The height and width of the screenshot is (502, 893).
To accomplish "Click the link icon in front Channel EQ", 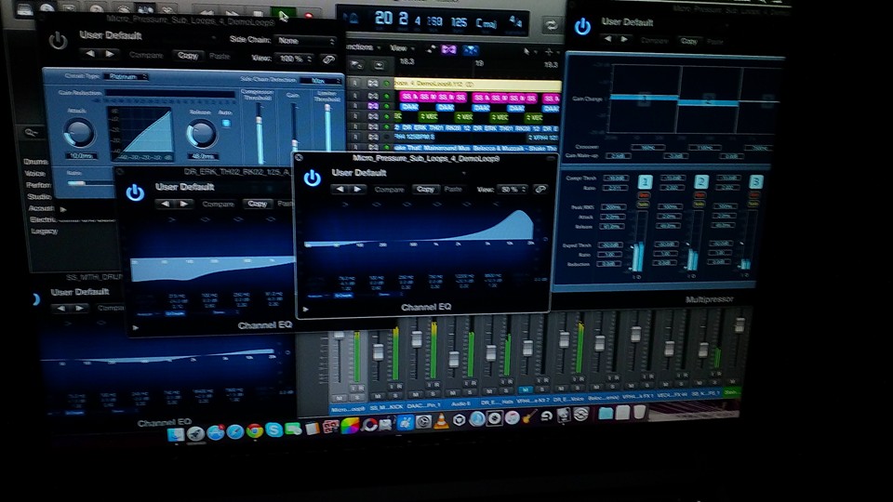I will (540, 189).
